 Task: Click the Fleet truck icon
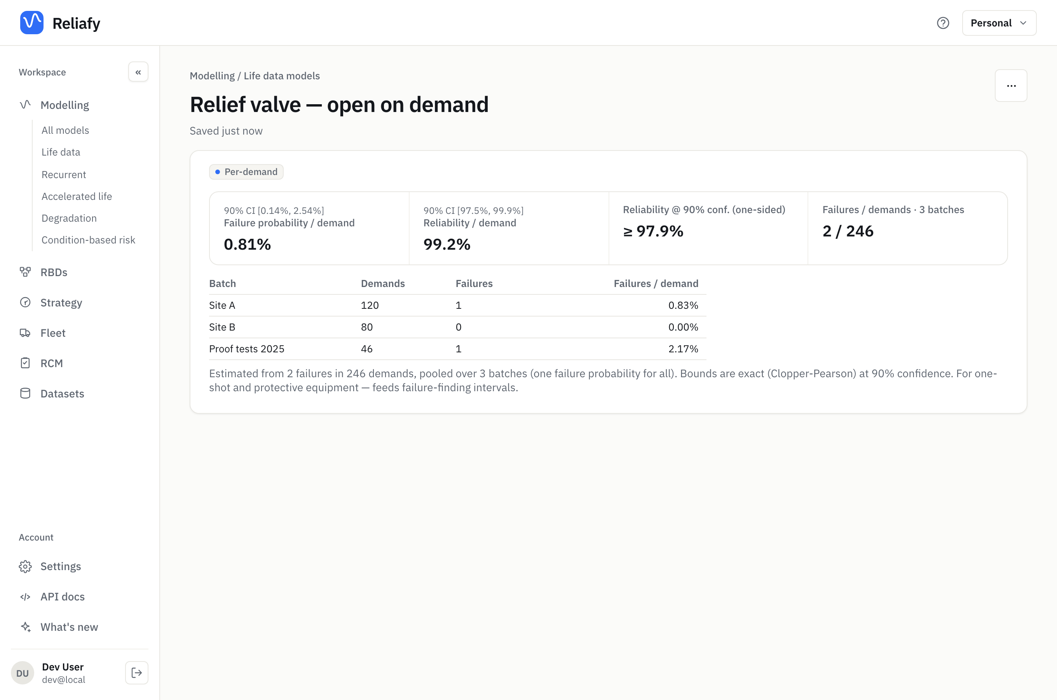25,332
